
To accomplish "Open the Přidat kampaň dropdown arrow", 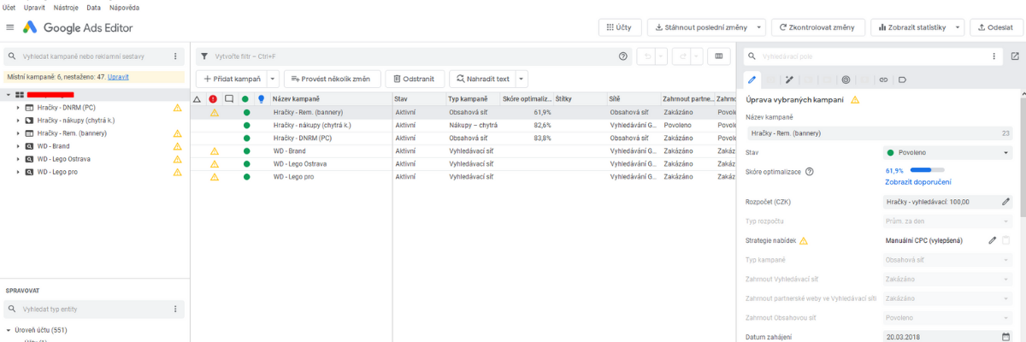I will [273, 79].
